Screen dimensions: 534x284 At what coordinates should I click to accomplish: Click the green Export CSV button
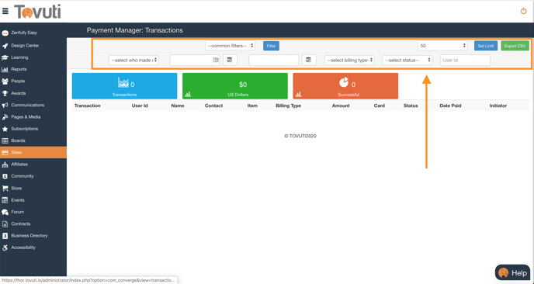515,46
